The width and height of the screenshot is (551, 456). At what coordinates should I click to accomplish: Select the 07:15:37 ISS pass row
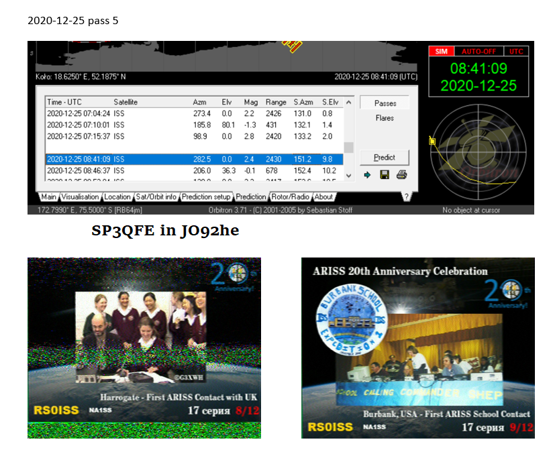tap(195, 136)
